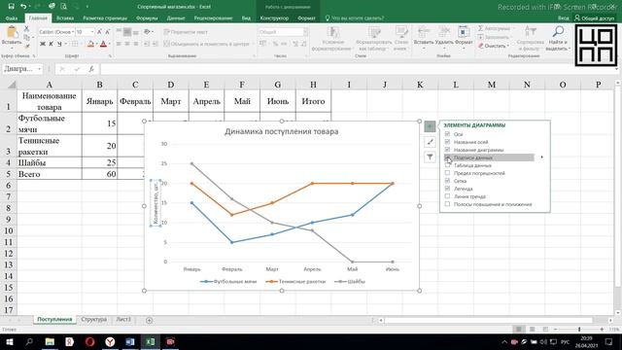Click the Очистить eraser button
Screen dimensions: 622x350
(494, 46)
